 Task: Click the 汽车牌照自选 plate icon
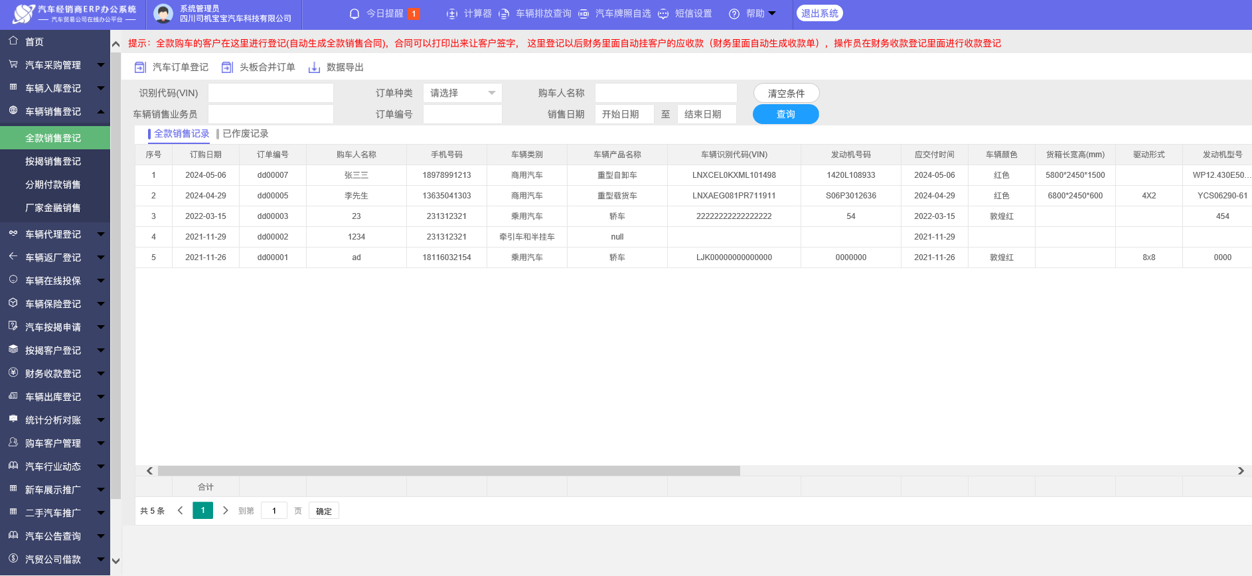click(584, 13)
